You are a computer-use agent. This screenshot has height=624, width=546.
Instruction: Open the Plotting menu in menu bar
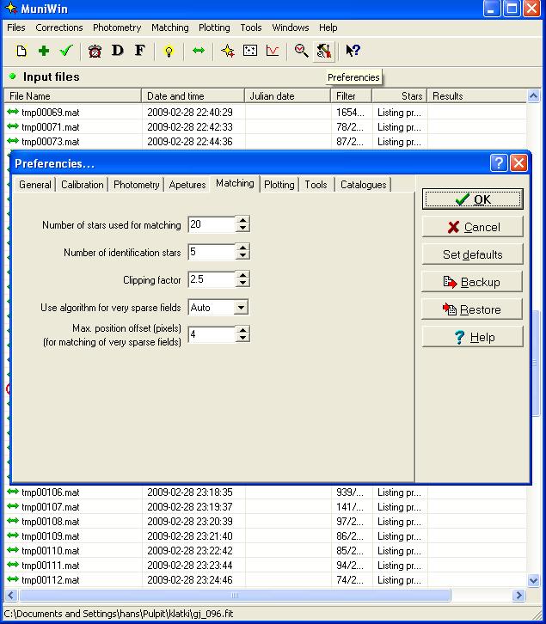click(214, 28)
